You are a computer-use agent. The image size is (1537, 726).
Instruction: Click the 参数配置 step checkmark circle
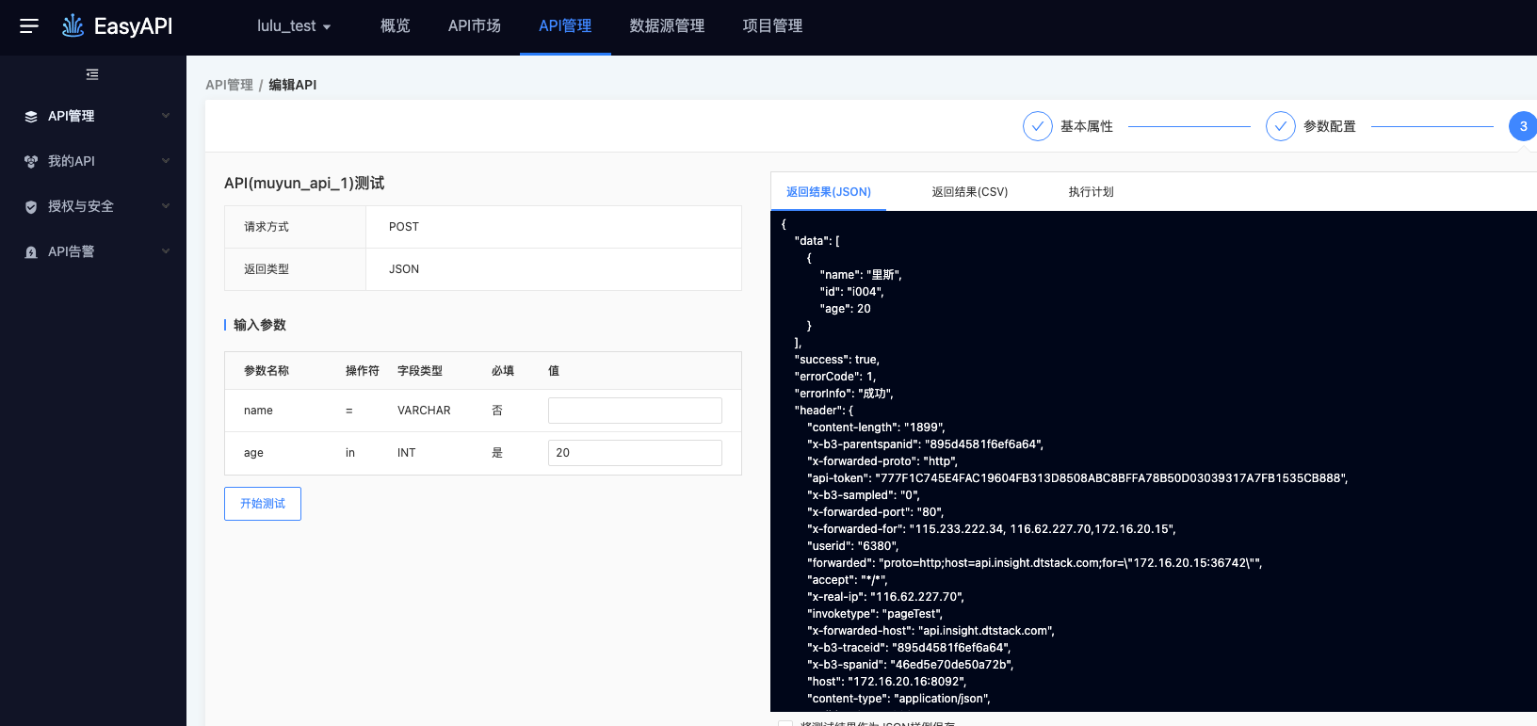1281,126
